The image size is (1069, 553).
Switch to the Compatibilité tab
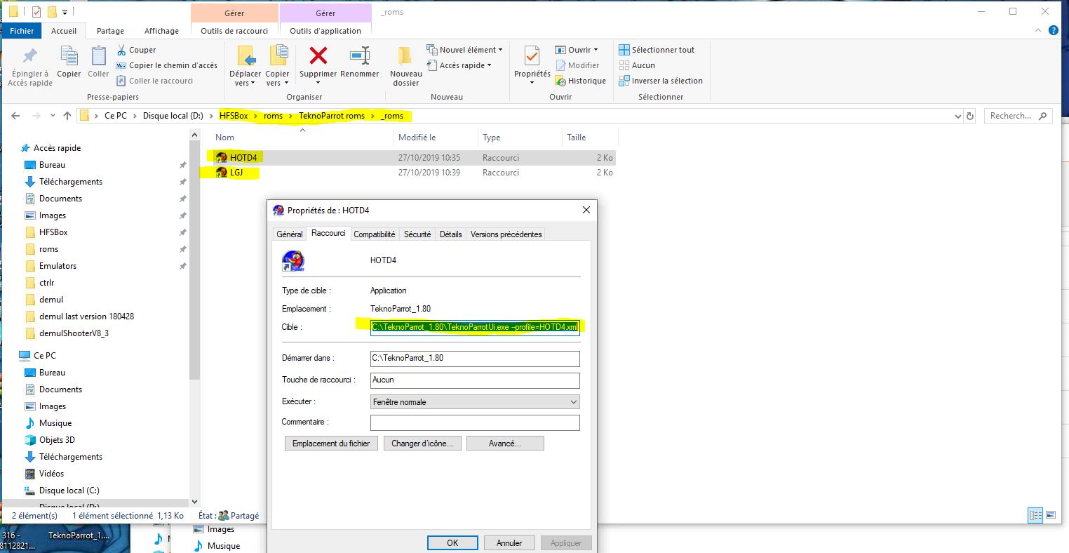[x=375, y=234]
